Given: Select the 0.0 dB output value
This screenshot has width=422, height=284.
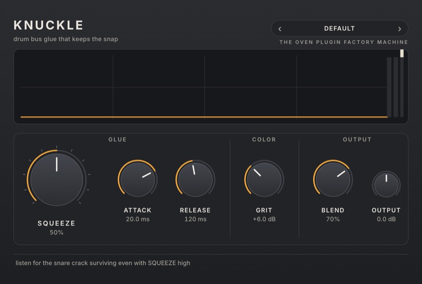Looking at the screenshot, I should point(386,219).
